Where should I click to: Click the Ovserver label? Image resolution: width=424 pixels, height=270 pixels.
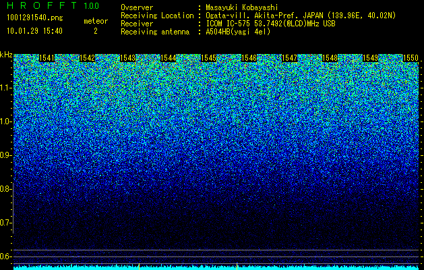pos(137,7)
